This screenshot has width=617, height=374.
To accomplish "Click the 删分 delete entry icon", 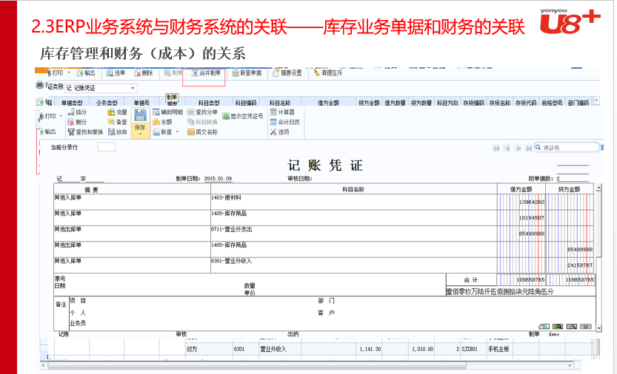I will pyautogui.click(x=77, y=122).
